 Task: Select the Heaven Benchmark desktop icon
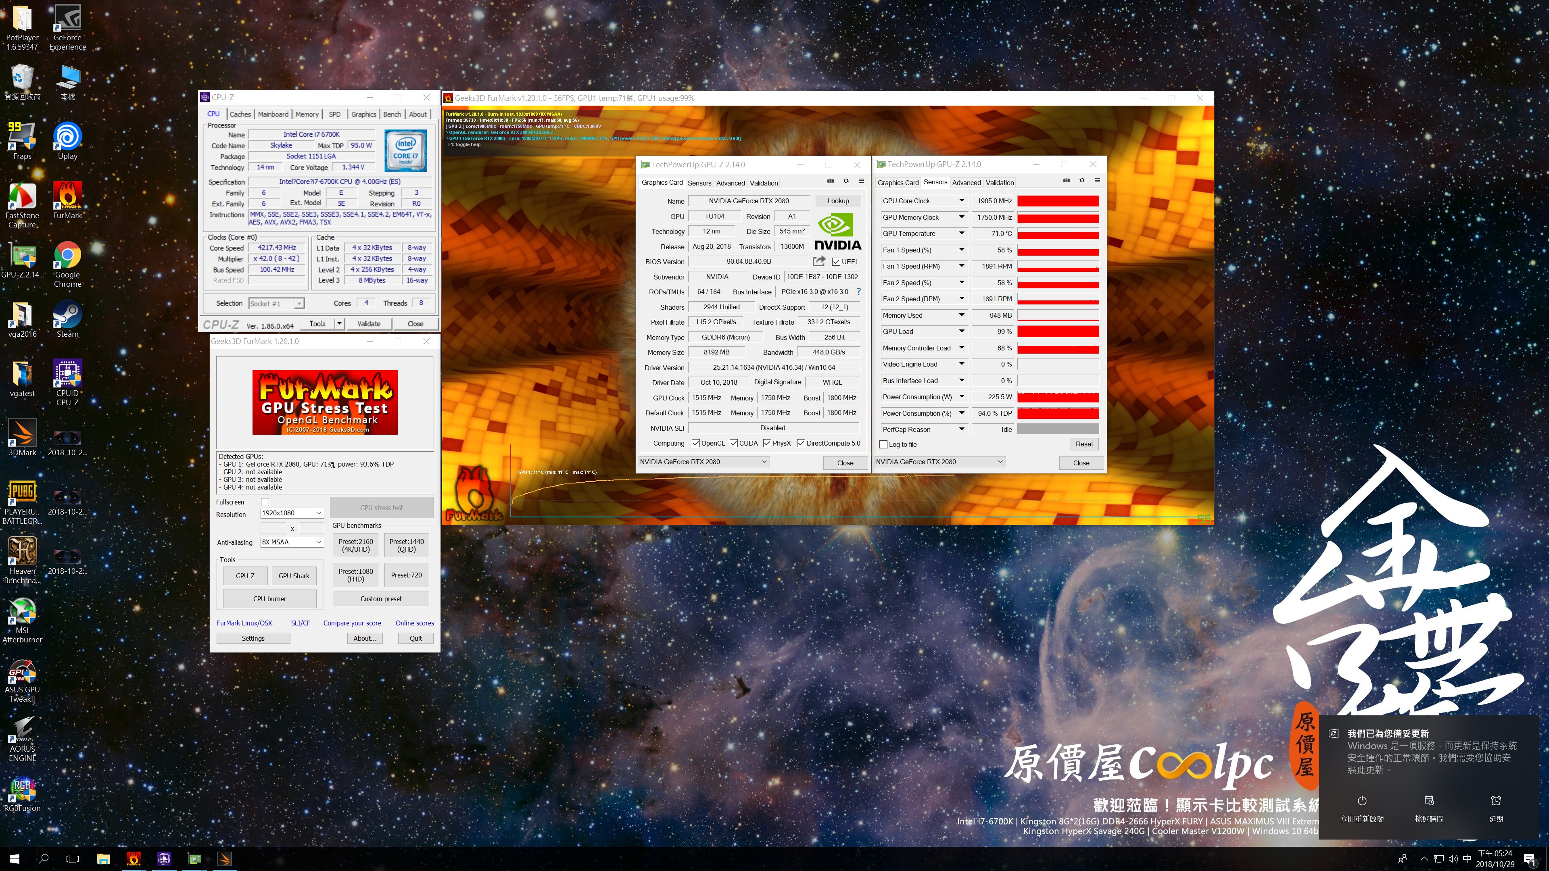pos(22,560)
